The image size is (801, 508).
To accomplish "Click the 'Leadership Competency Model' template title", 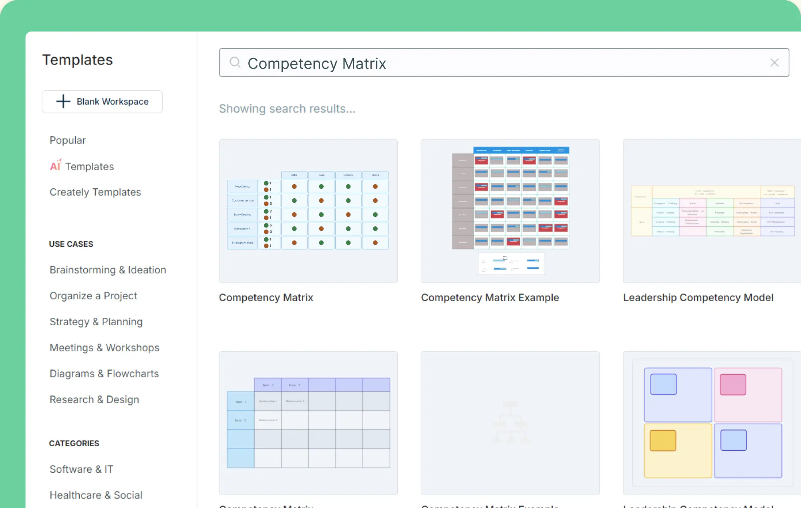I will 698,298.
